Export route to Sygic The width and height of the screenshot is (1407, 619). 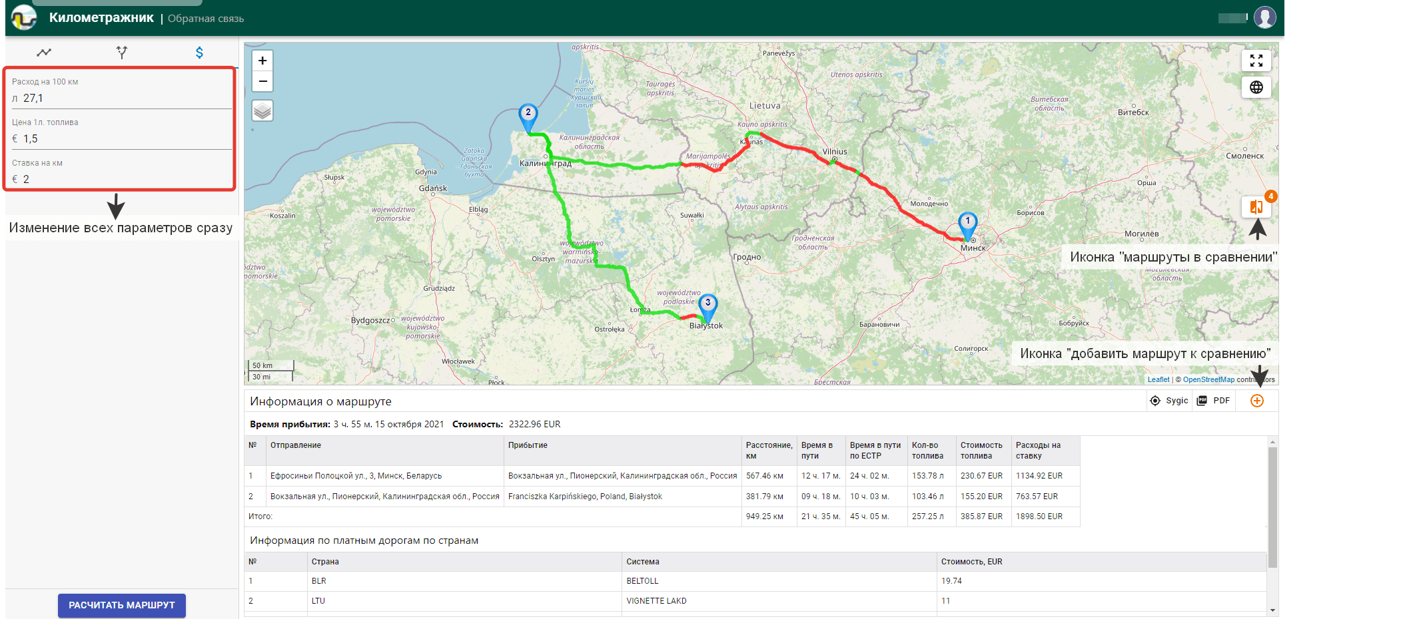pyautogui.click(x=1169, y=401)
